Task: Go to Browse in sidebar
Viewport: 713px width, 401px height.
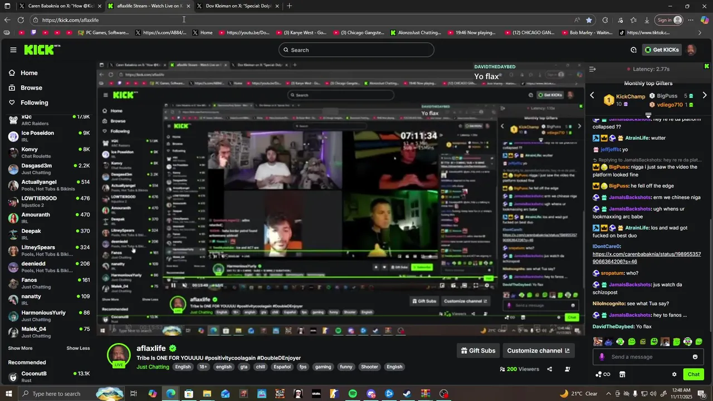Action: (31, 88)
